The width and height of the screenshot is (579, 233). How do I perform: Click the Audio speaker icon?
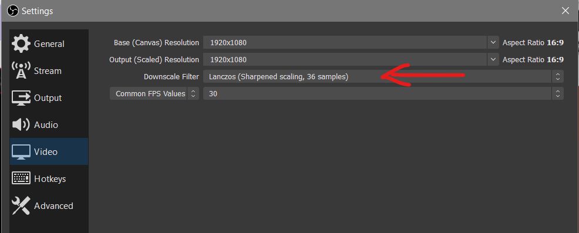(21, 125)
